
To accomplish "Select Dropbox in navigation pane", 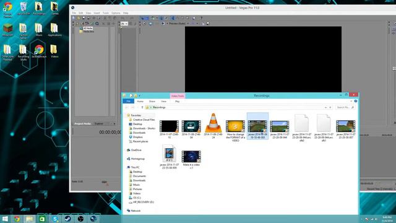I will point(136,137).
